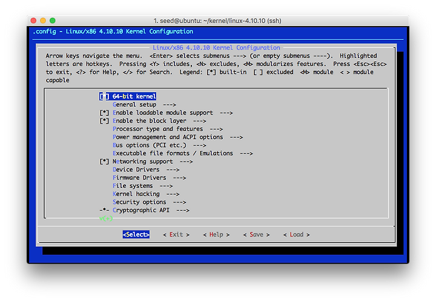Screen dimensions: 436x302
Task: Click the Cryptographic API label
Action: [x=141, y=210]
